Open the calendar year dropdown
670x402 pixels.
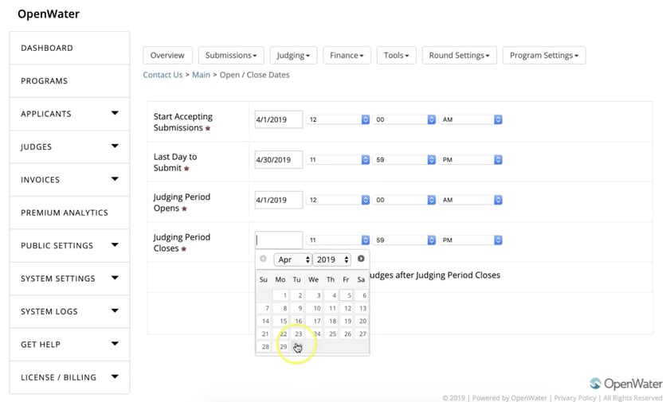pos(331,260)
